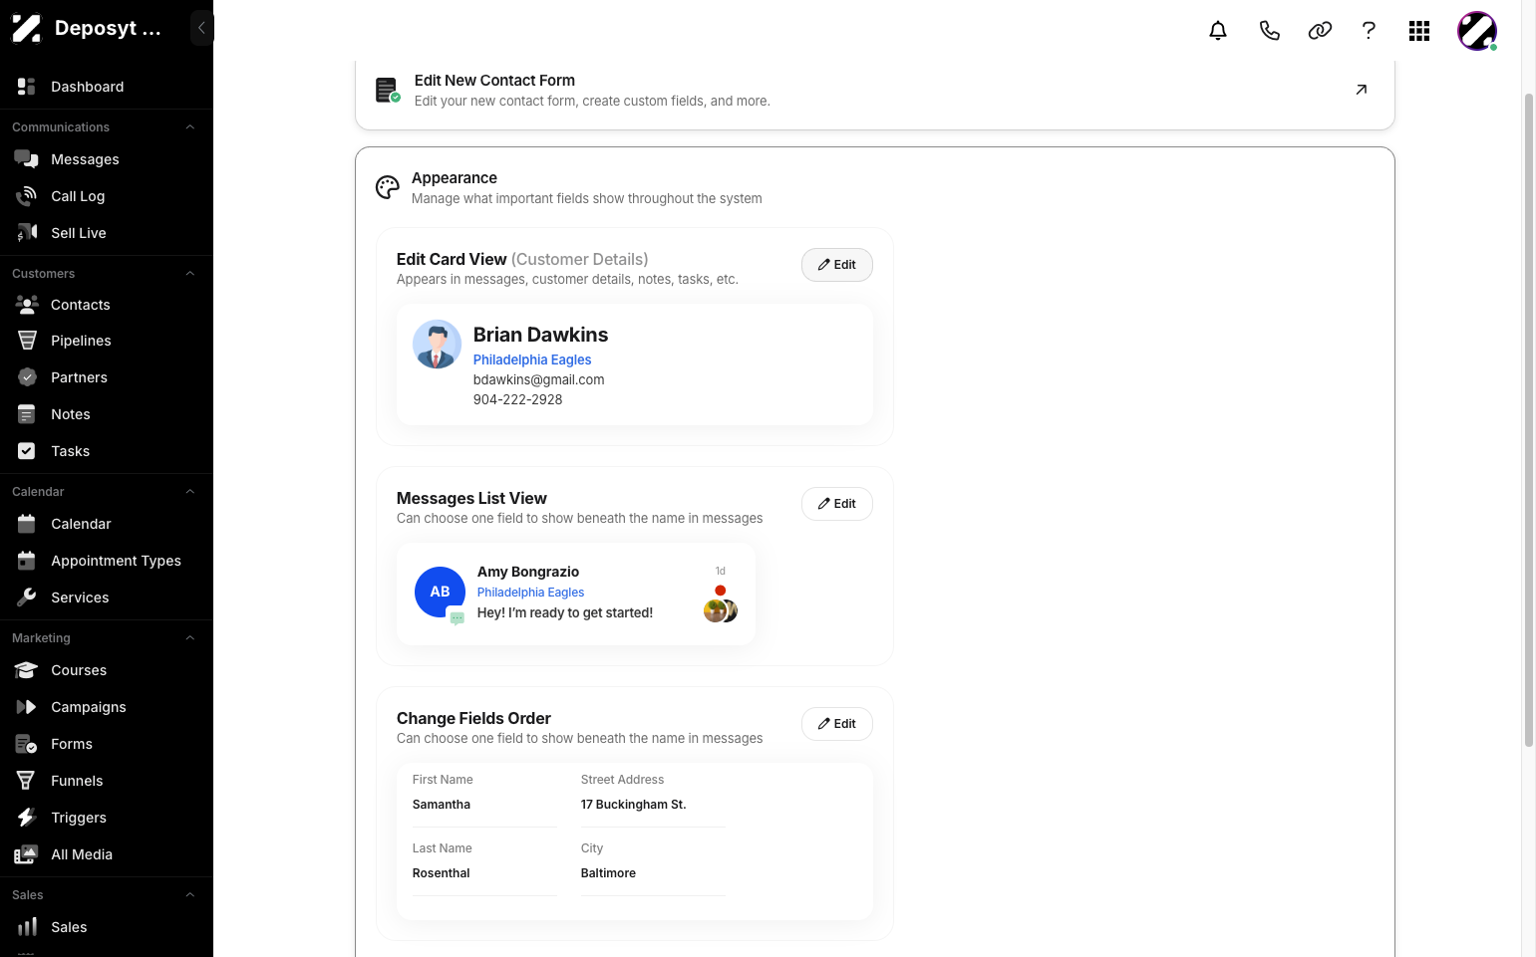Click the Pipelines funnel icon
This screenshot has width=1536, height=957.
27,341
